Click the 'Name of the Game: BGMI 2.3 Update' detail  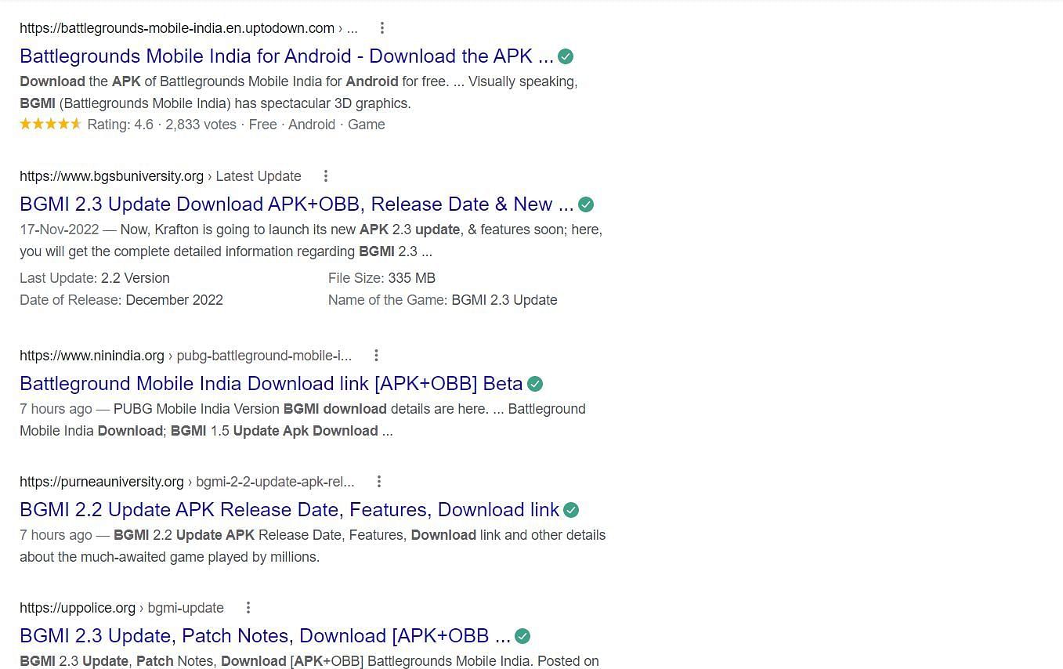tap(443, 300)
